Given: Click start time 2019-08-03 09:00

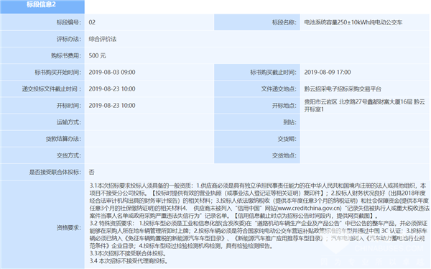Looking at the screenshot, I should 112,72.
